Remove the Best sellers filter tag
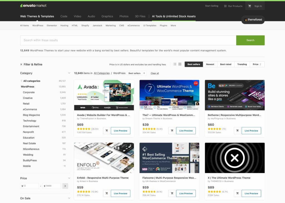 tap(144, 73)
